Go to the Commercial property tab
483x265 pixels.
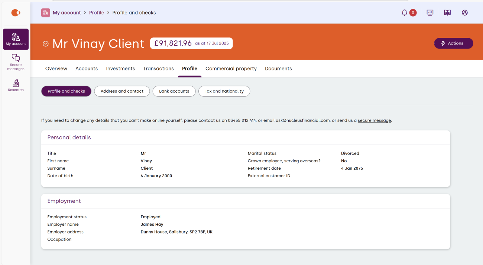tap(231, 69)
